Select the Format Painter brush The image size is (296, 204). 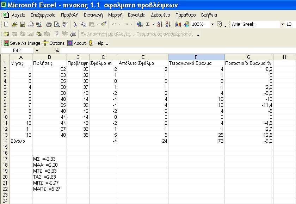(104, 24)
